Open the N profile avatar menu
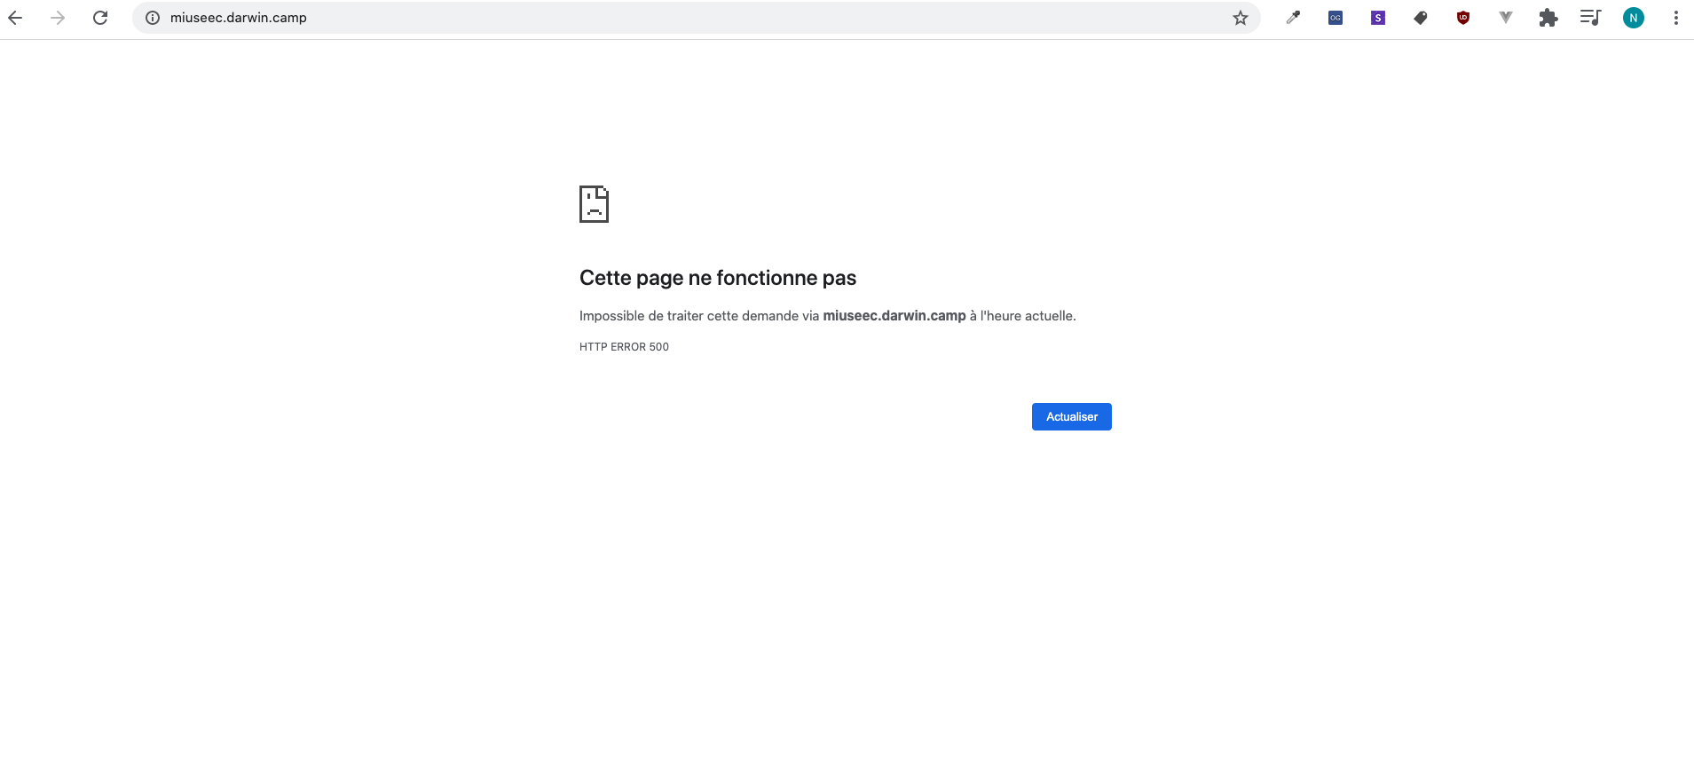The image size is (1694, 782). pos(1634,18)
